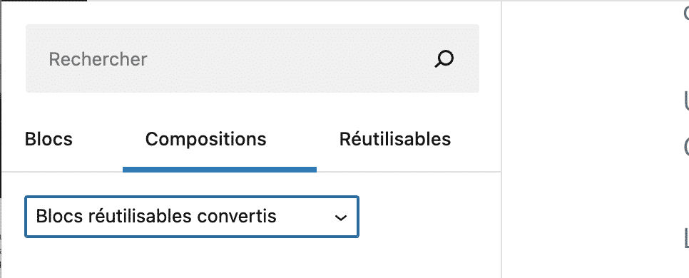Open the Réutilisables tab
The height and width of the screenshot is (278, 689).
pyautogui.click(x=395, y=139)
